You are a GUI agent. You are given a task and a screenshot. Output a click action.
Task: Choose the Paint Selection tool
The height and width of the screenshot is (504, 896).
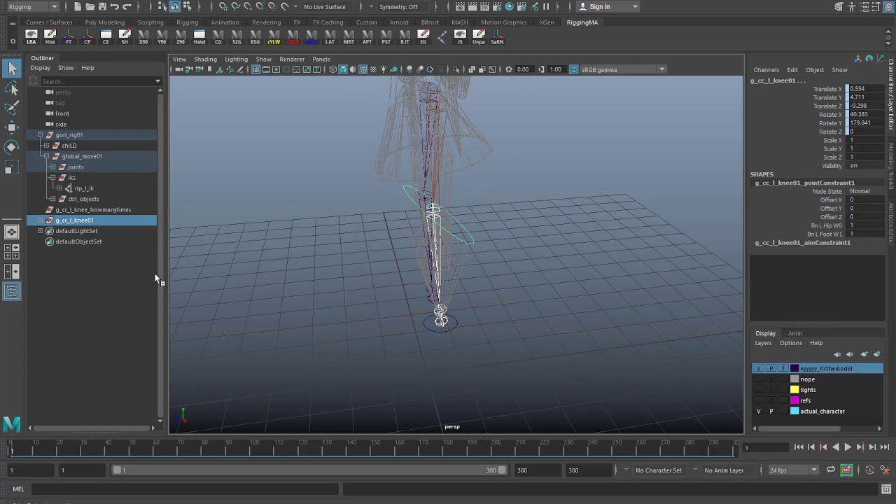pyautogui.click(x=12, y=108)
